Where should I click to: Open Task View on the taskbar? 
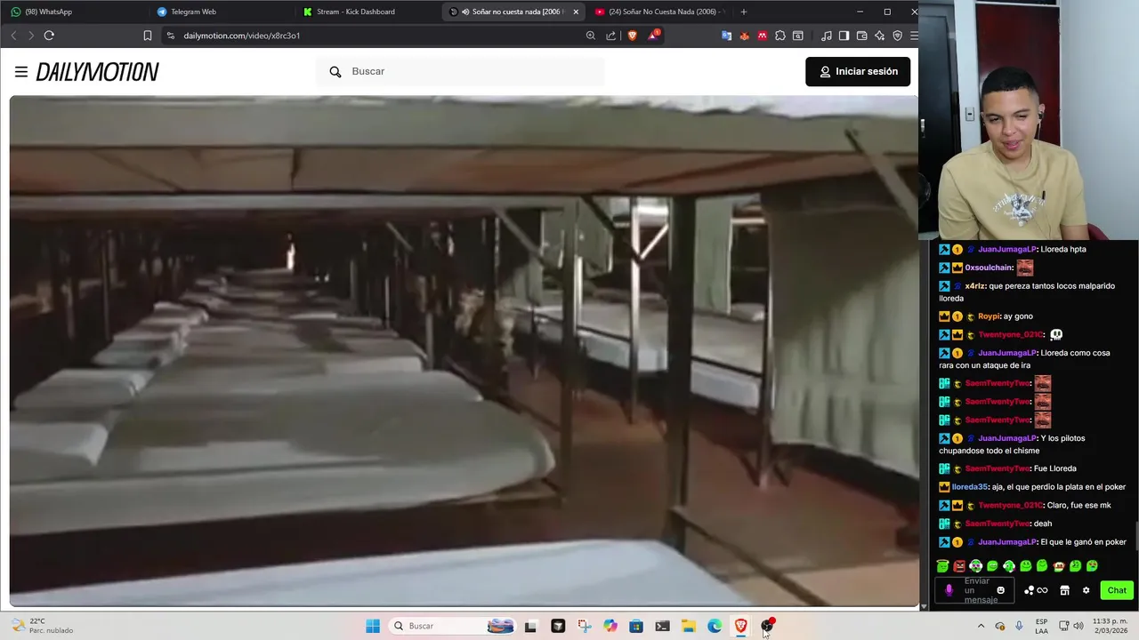pyautogui.click(x=530, y=626)
